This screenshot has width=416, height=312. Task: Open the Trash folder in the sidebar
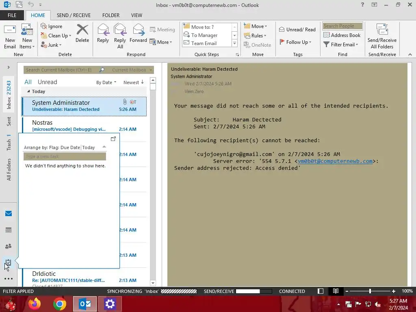pyautogui.click(x=9, y=143)
